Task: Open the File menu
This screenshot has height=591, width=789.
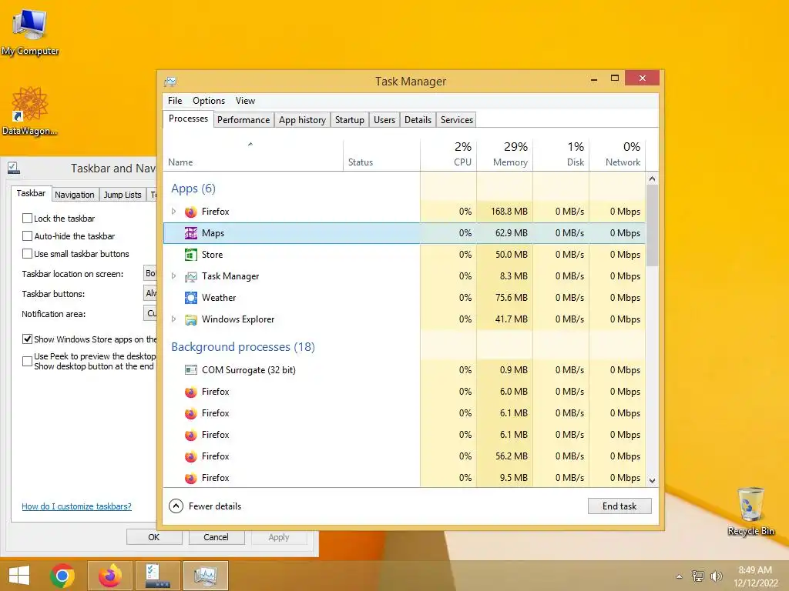Action: tap(175, 101)
